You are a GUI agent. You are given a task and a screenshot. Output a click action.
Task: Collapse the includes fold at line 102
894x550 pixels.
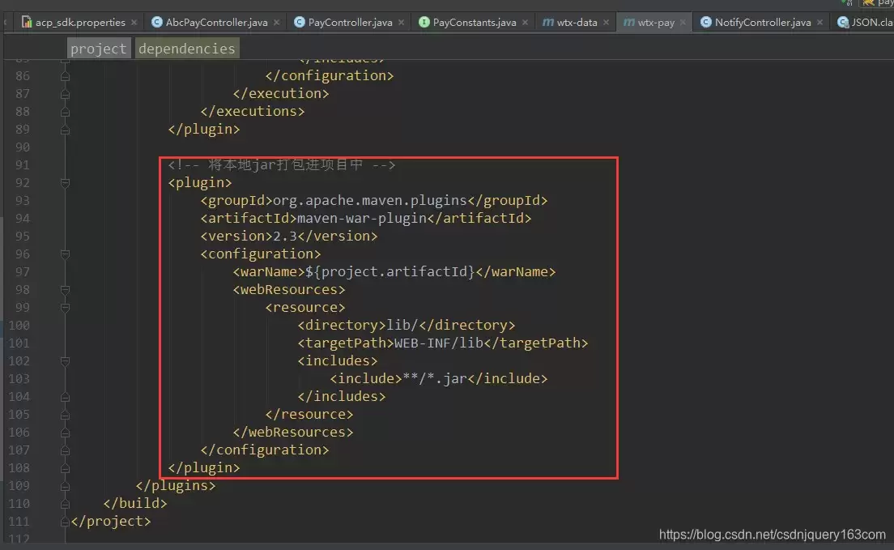click(65, 361)
